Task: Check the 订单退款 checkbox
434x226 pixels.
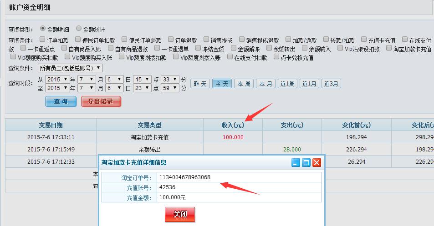Action: 171,39
